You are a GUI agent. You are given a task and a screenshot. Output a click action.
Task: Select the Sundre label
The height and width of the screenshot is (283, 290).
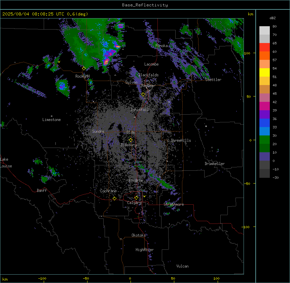tap(98, 131)
